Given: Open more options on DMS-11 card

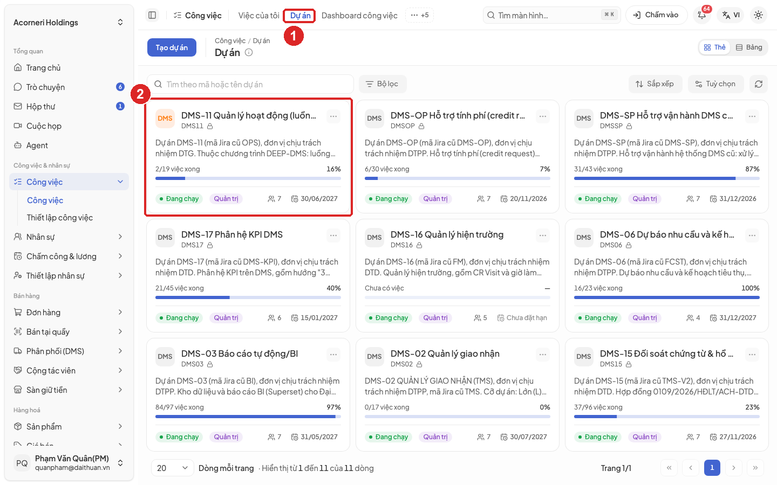Looking at the screenshot, I should point(333,116).
